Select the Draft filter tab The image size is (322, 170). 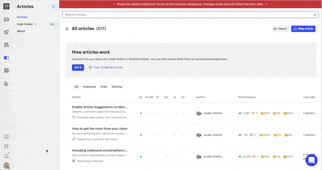104,87
